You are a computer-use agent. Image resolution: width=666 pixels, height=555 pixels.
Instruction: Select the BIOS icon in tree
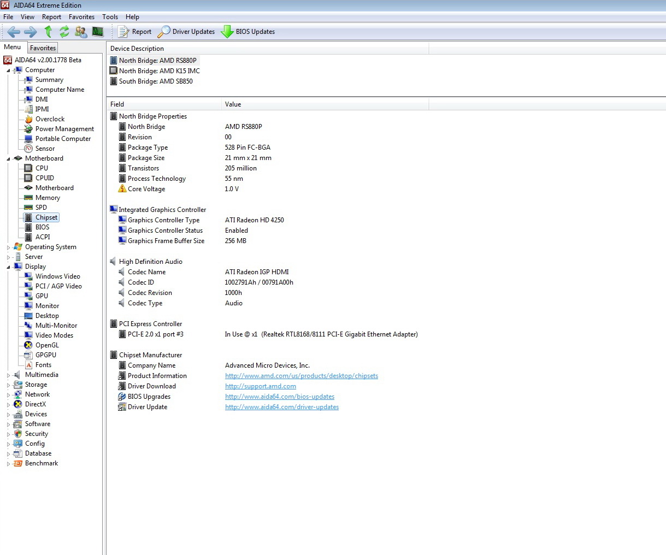click(28, 227)
